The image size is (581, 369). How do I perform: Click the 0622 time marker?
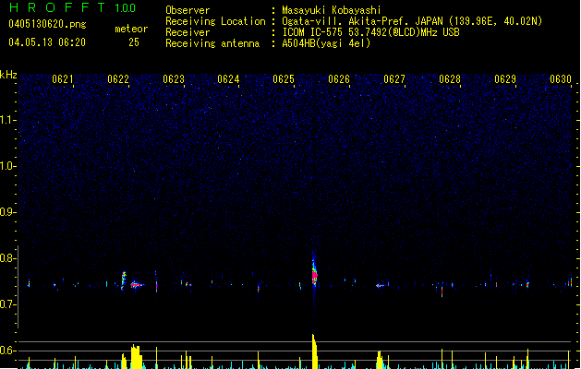coord(118,79)
